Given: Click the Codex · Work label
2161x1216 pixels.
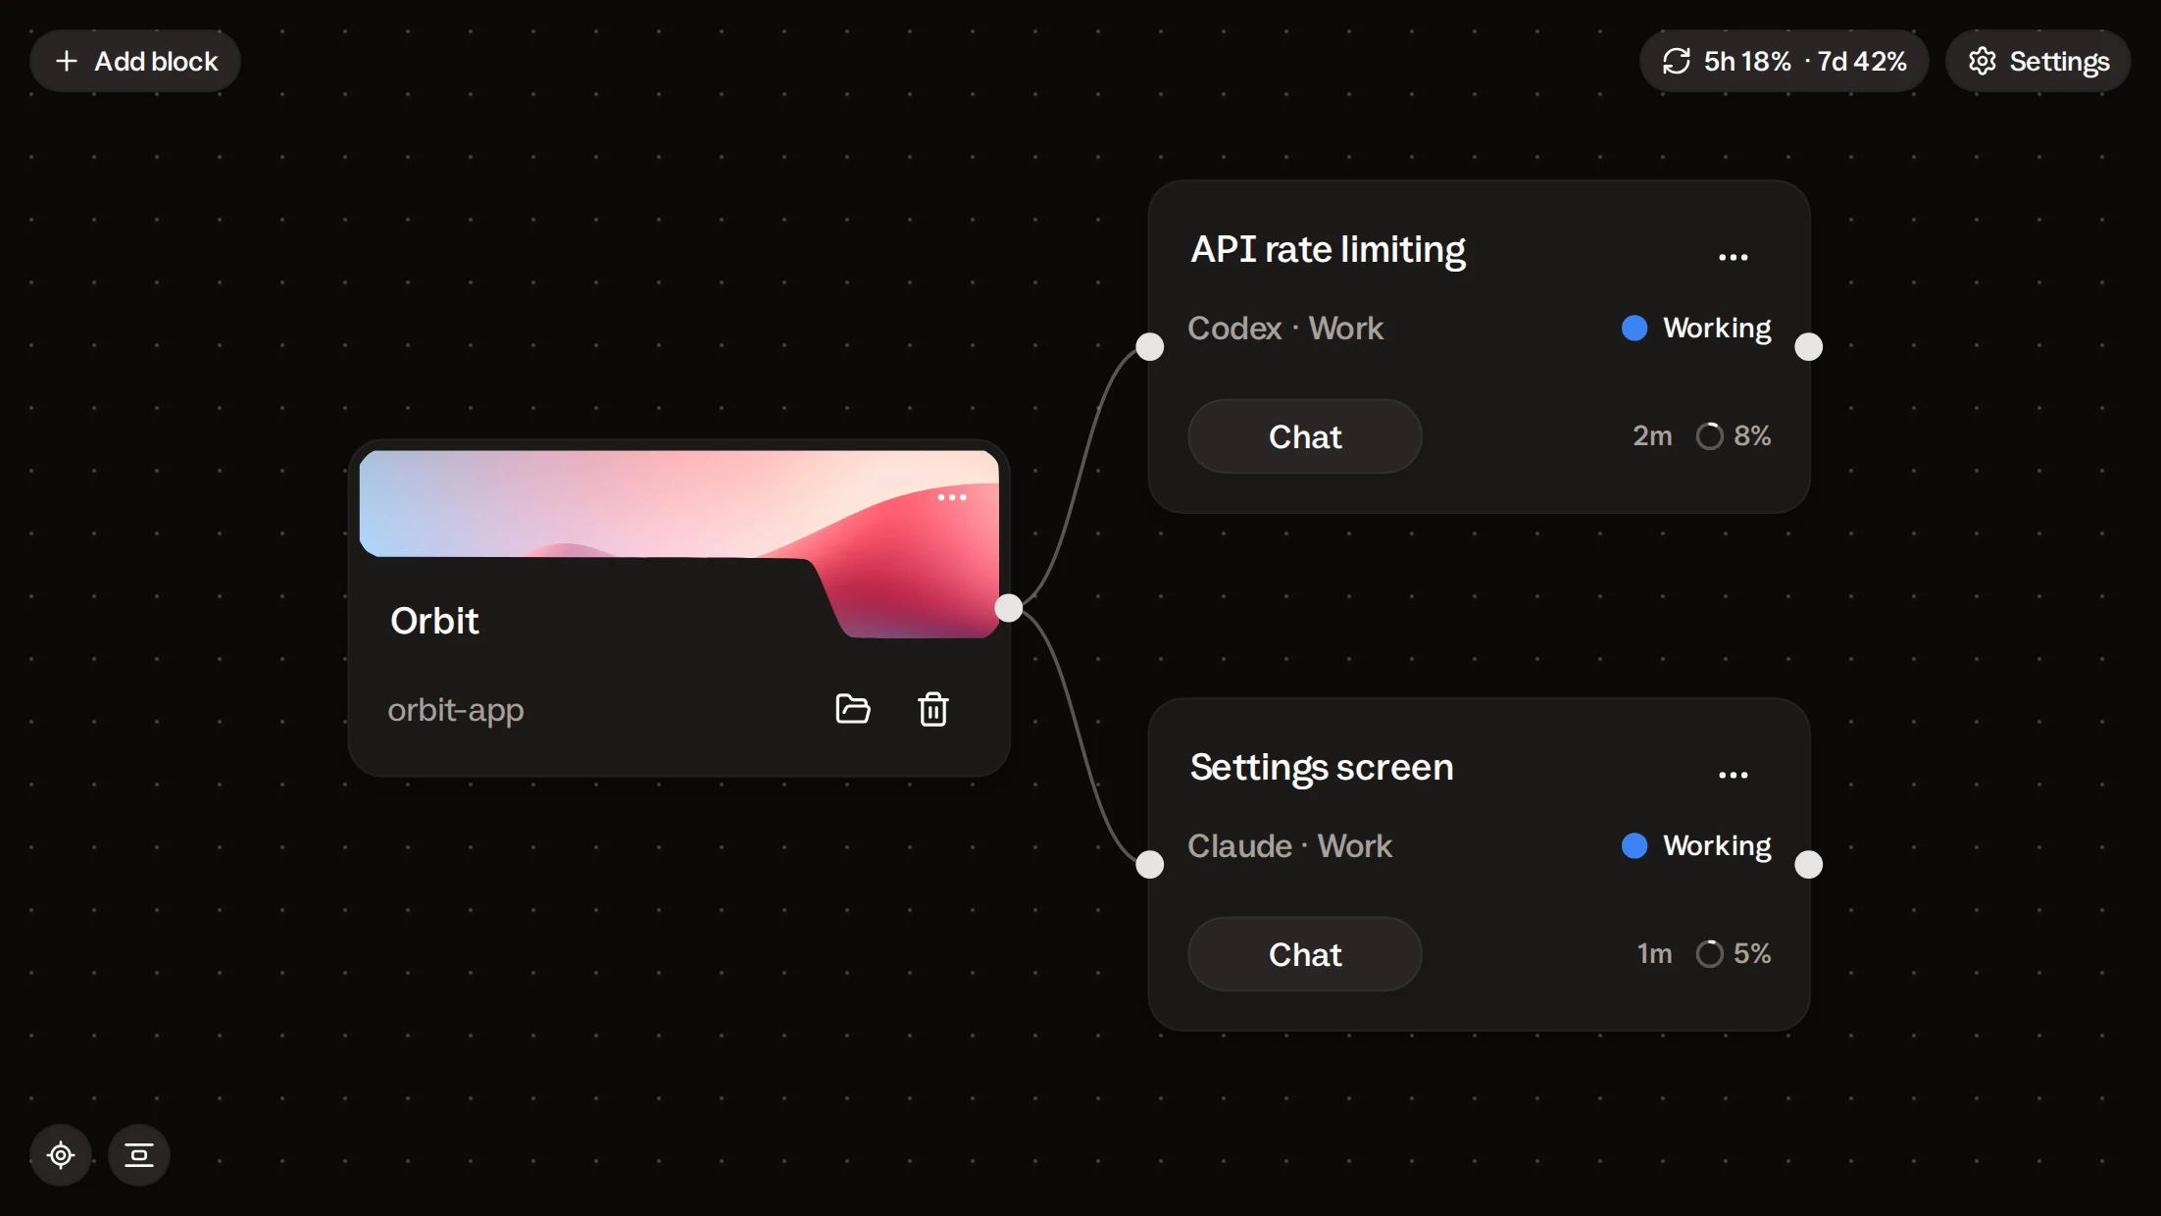Looking at the screenshot, I should click(1285, 329).
